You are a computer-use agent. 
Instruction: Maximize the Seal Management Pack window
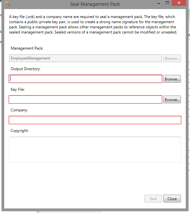pos(167,3)
